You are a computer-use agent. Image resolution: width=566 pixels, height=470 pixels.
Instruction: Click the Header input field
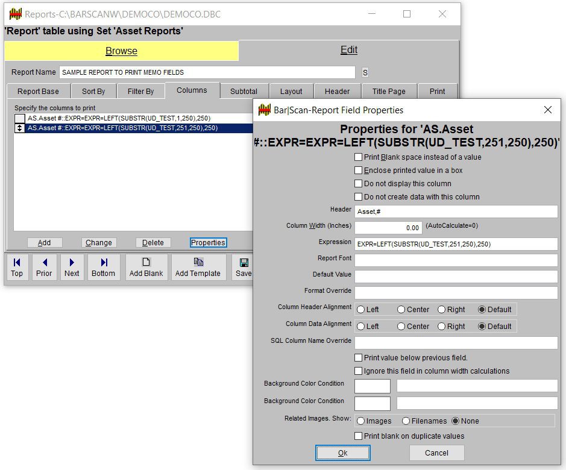point(456,211)
